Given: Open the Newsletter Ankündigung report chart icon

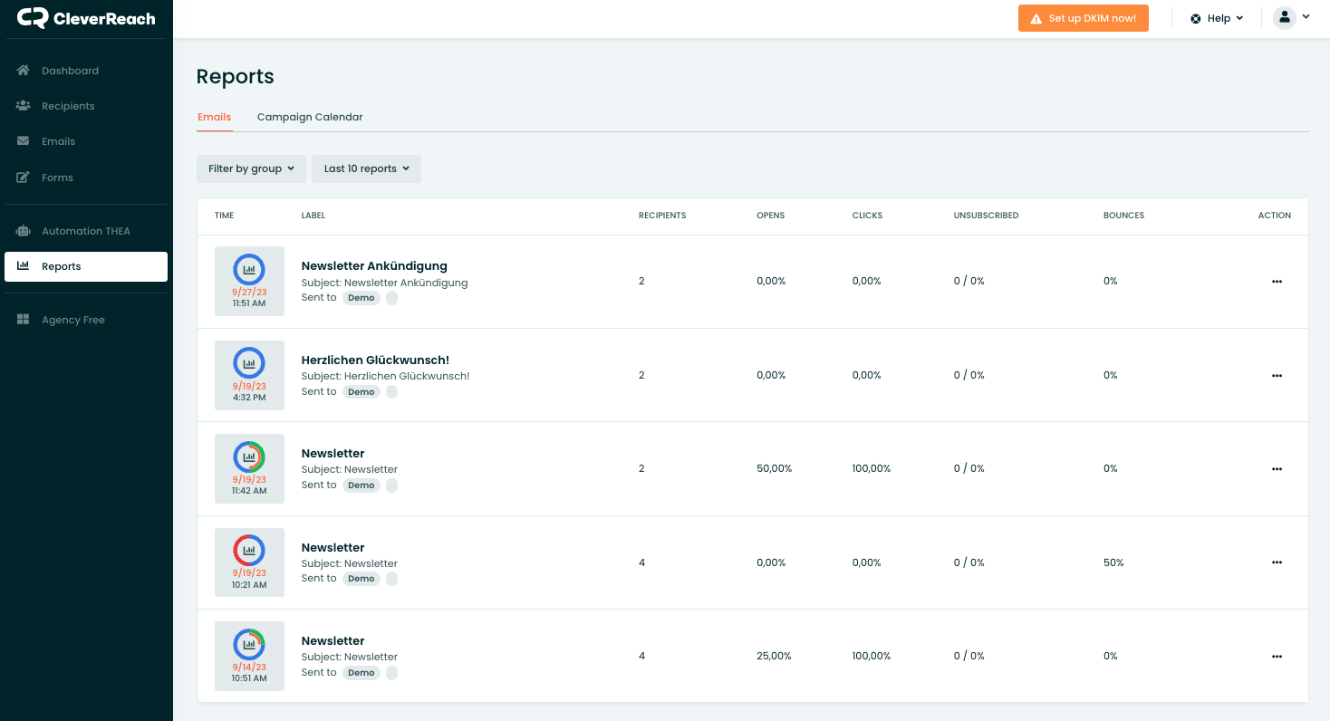Looking at the screenshot, I should [x=249, y=269].
